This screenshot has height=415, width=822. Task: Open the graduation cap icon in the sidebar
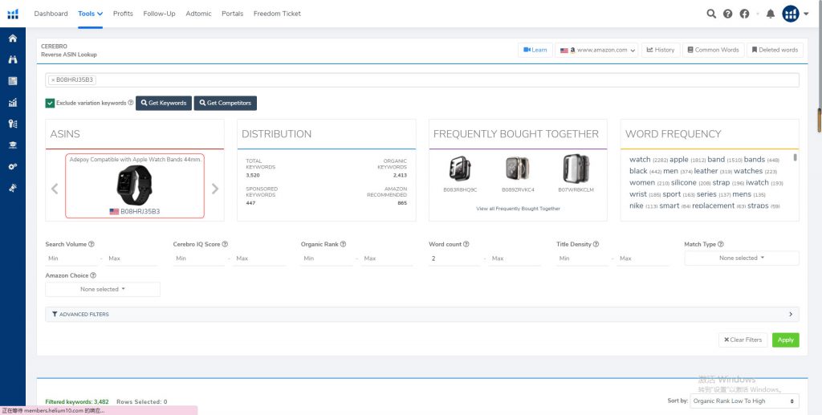(x=12, y=144)
